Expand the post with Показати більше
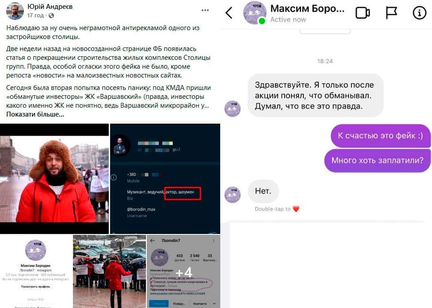 point(35,114)
